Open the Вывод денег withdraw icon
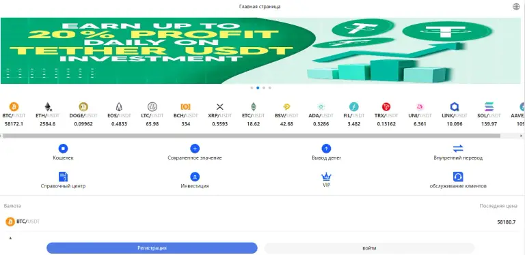The height and width of the screenshot is (255, 525). tap(326, 149)
